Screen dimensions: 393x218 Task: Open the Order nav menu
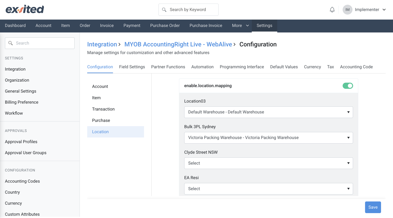point(85,26)
